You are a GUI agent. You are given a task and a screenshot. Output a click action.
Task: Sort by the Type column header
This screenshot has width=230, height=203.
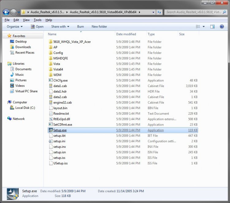click(151, 34)
